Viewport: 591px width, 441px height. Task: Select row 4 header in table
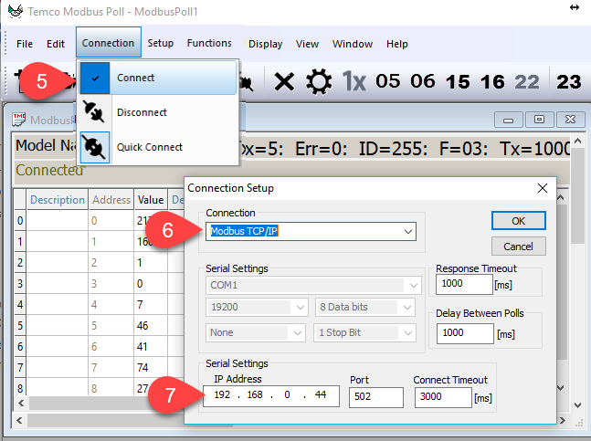pyautogui.click(x=20, y=304)
